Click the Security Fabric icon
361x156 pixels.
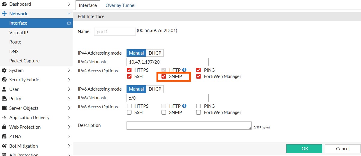tap(4, 80)
